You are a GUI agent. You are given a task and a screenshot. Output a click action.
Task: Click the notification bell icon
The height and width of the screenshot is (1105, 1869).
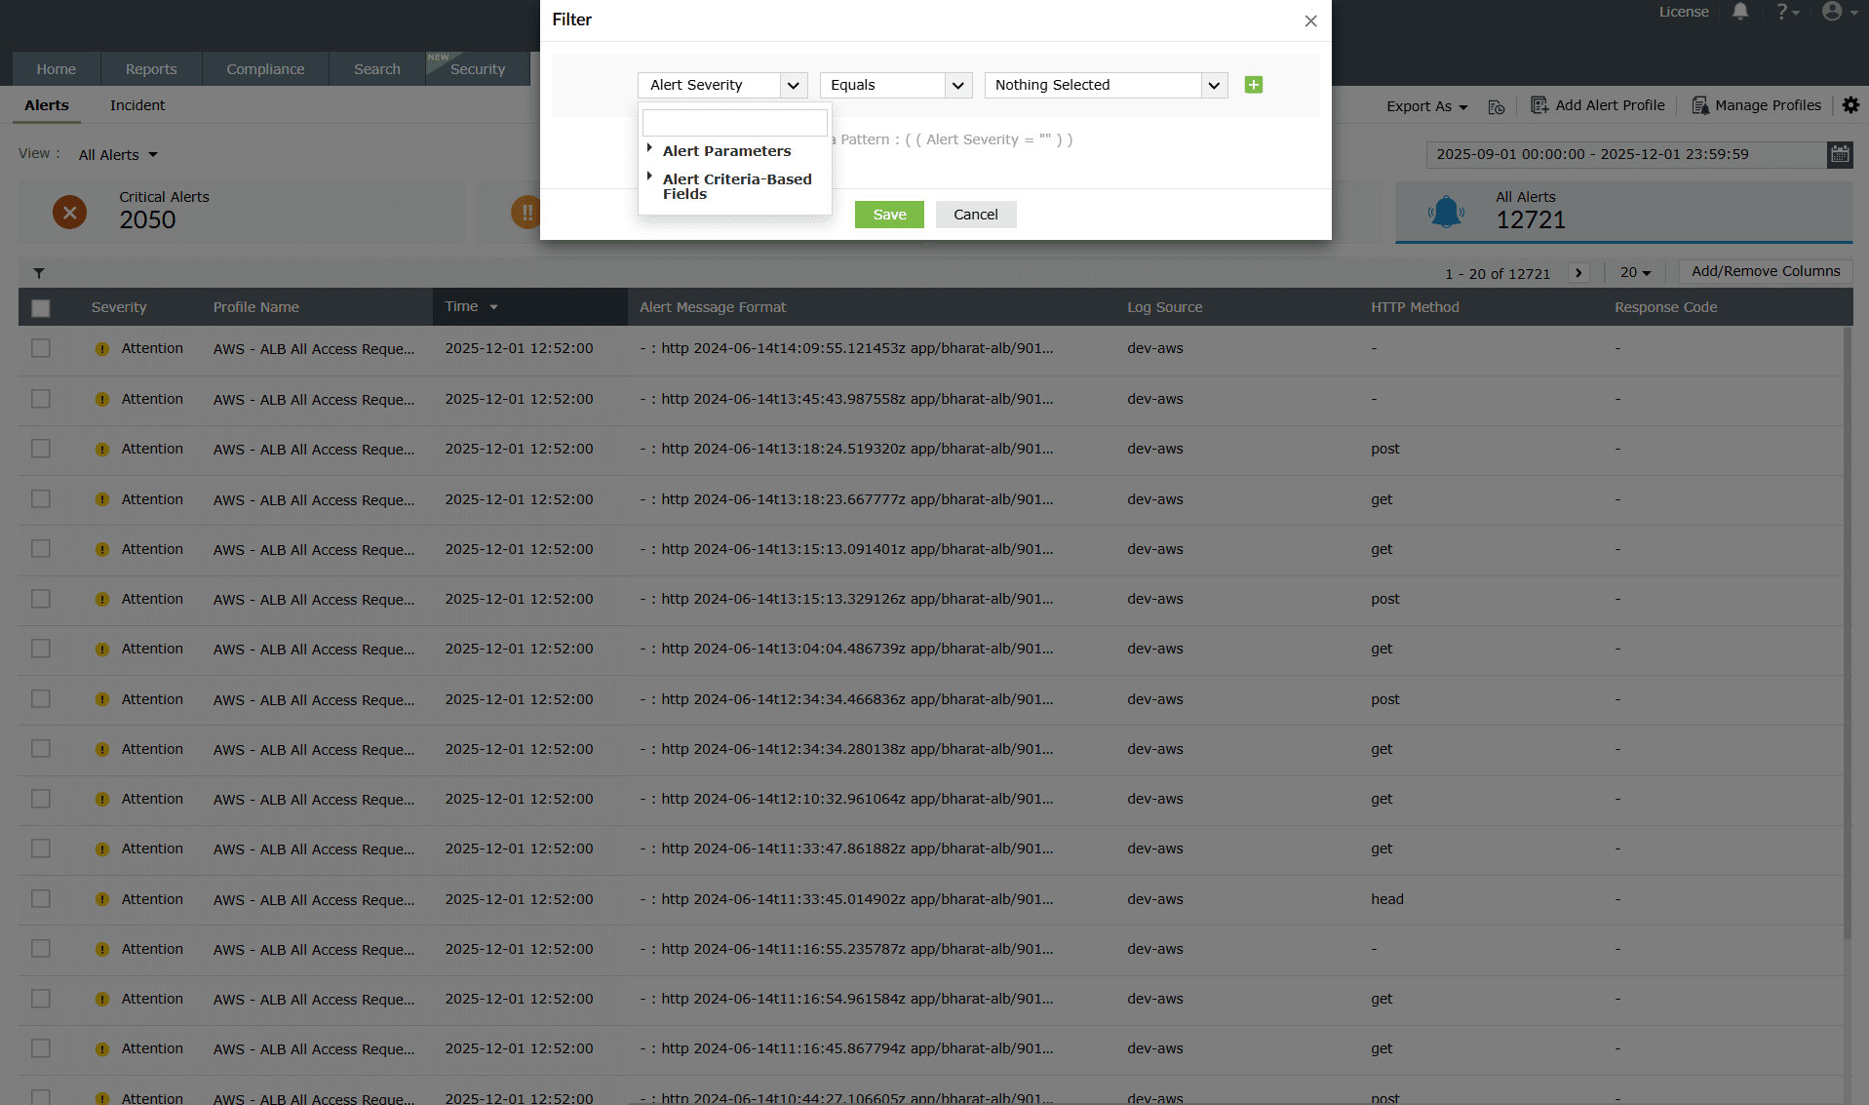tap(1739, 12)
